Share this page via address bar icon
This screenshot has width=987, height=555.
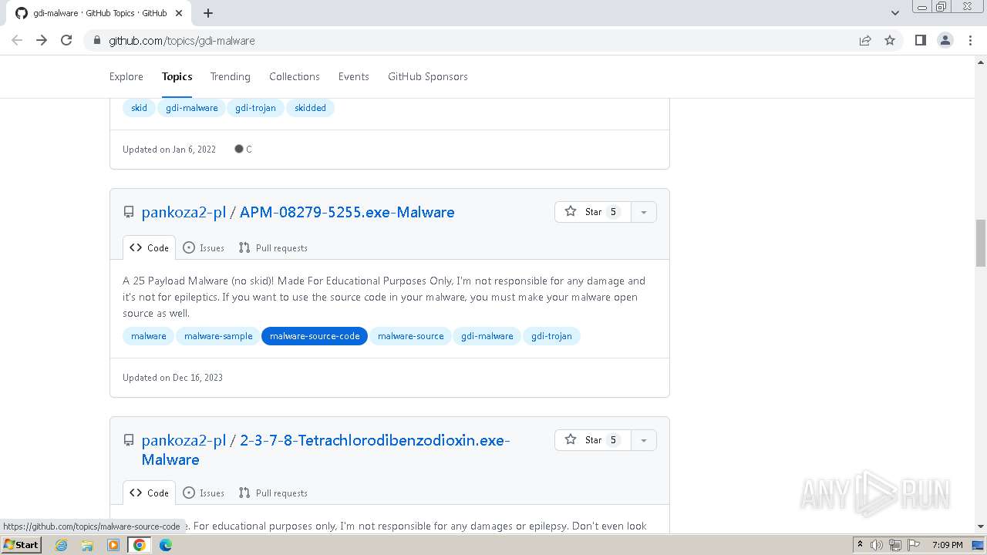click(865, 40)
